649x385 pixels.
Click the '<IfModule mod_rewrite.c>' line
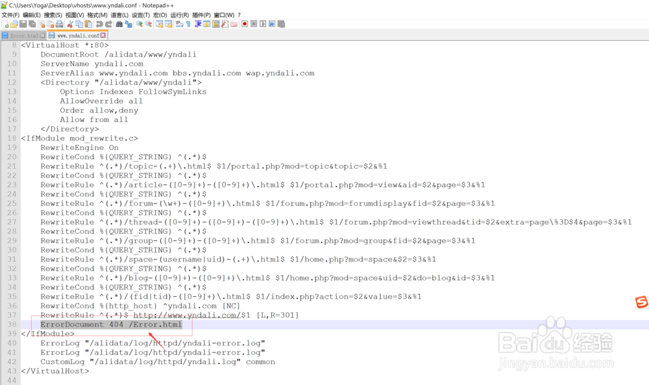tap(79, 138)
